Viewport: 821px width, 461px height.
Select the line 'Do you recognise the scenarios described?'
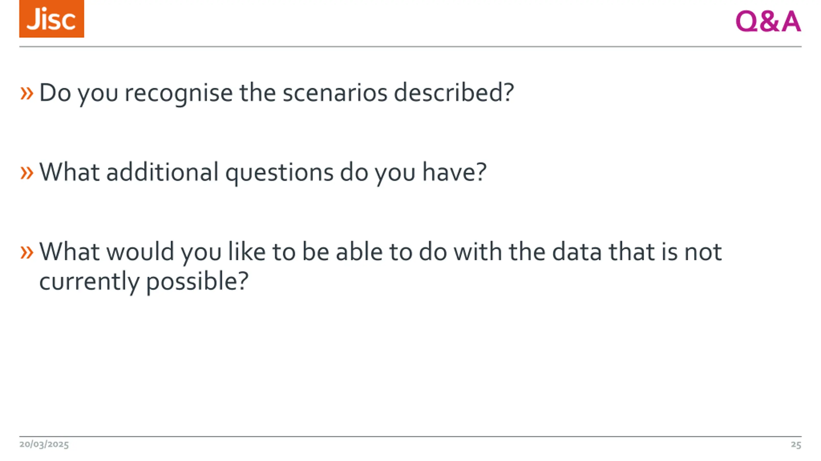coord(277,93)
